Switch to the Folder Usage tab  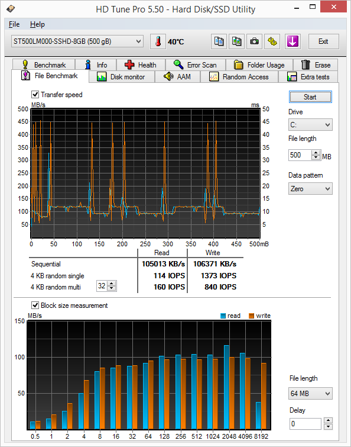point(259,65)
